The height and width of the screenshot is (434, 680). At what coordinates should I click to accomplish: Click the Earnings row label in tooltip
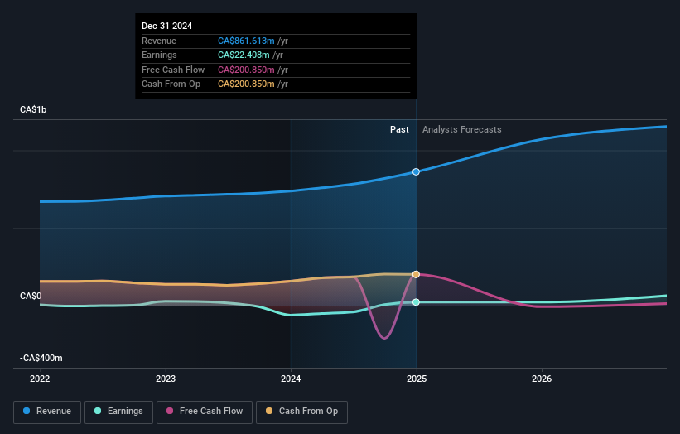159,55
